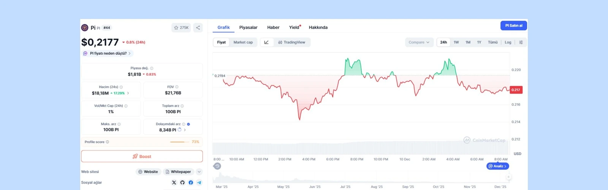Viewport: 608px width, 190px height.
Task: Set chart range to 1W
Action: 456,42
